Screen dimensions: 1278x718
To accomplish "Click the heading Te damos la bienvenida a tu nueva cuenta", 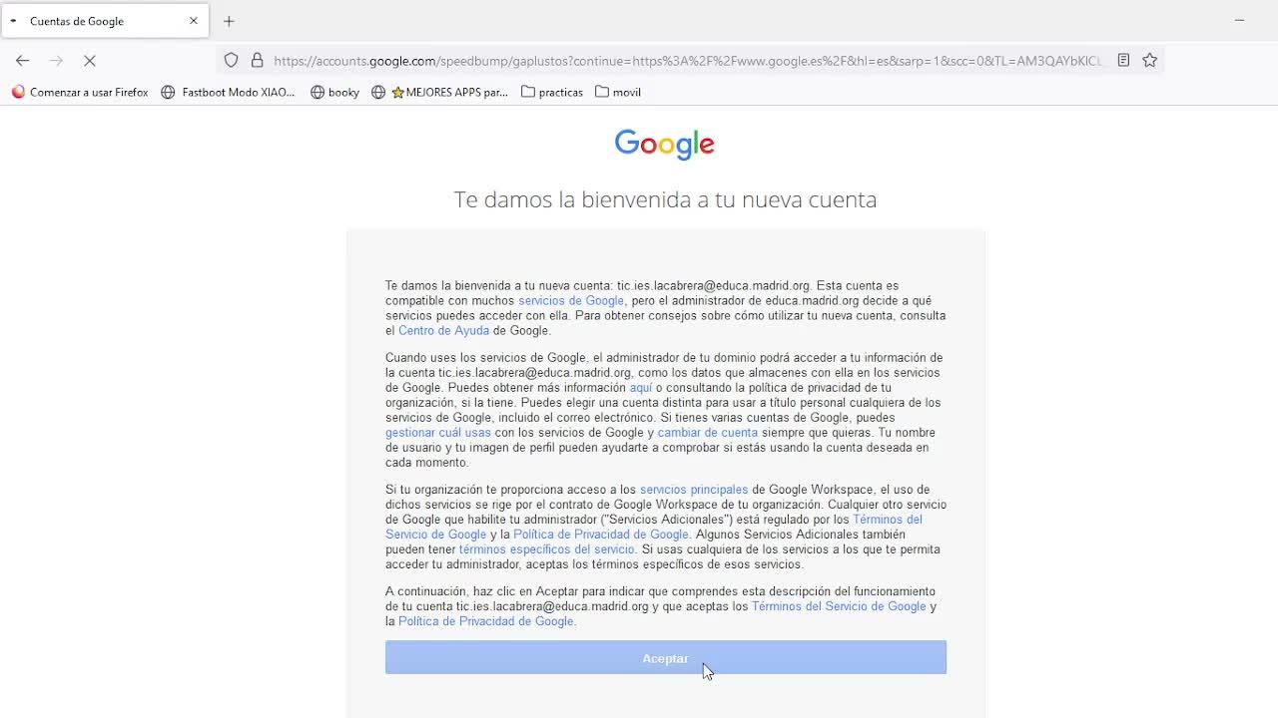I will pos(665,199).
